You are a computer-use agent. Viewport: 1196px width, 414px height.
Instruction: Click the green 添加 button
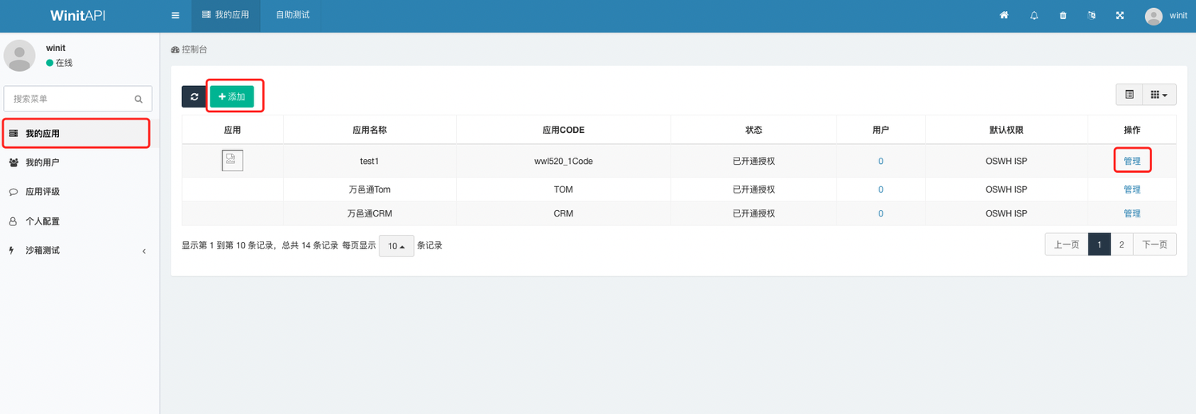[232, 96]
